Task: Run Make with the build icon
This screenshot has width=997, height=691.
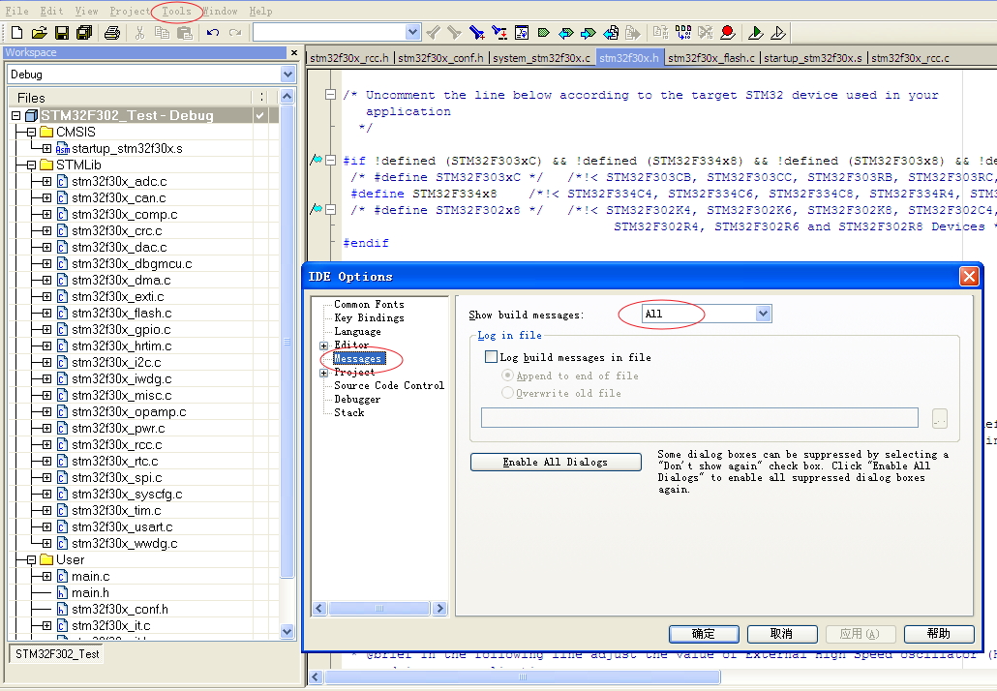Action: tap(682, 32)
